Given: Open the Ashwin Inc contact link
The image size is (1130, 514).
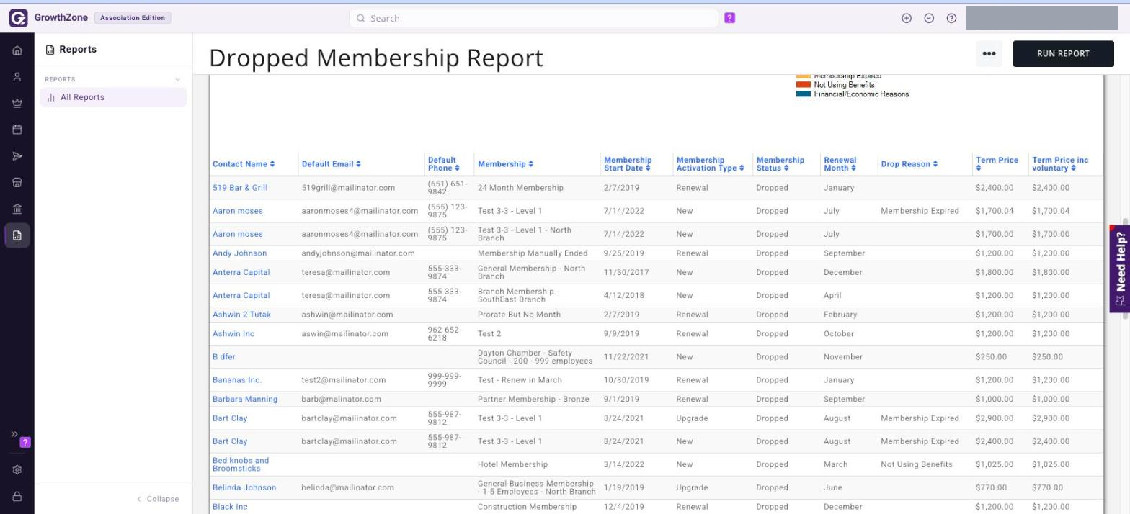Looking at the screenshot, I should coord(233,334).
